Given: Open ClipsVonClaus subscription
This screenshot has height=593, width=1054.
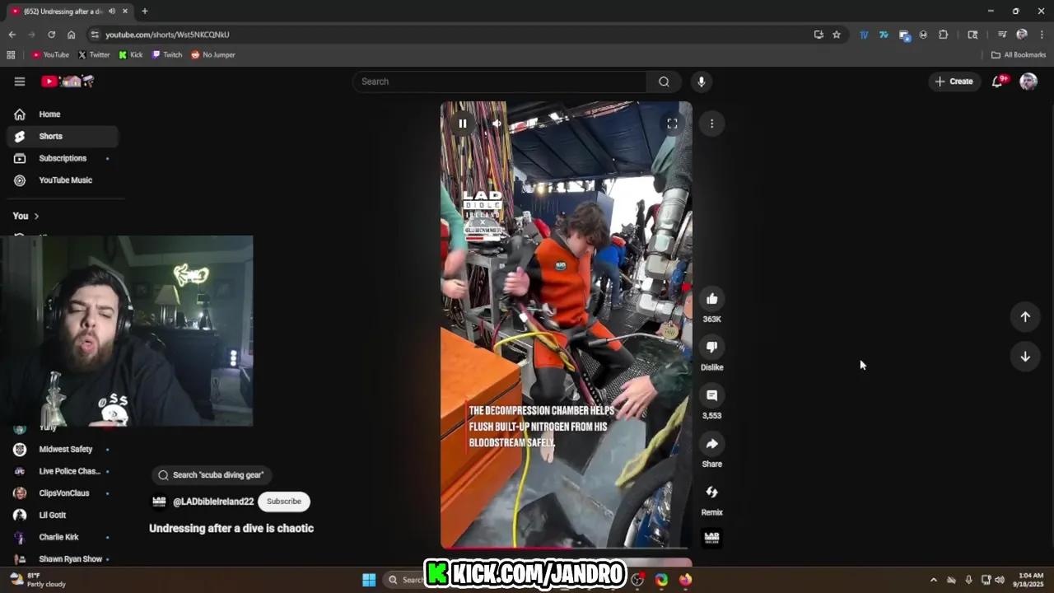Looking at the screenshot, I should (x=63, y=493).
